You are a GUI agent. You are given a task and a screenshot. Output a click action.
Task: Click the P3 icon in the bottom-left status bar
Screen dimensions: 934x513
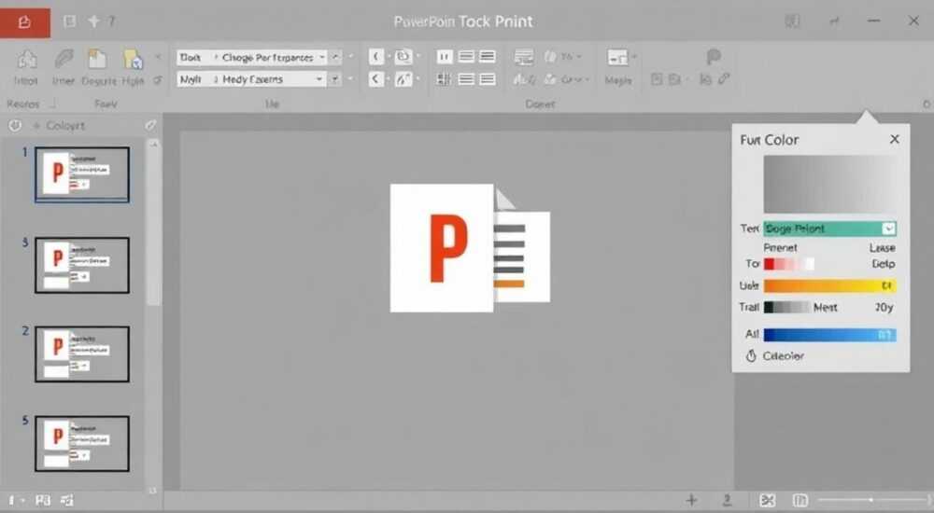[42, 501]
